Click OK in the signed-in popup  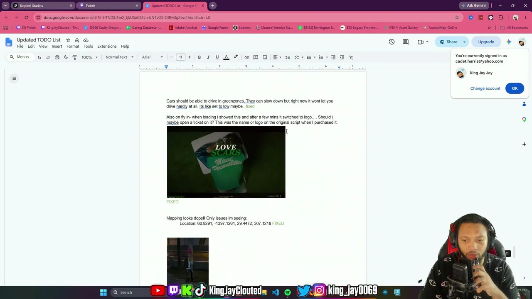(x=515, y=88)
